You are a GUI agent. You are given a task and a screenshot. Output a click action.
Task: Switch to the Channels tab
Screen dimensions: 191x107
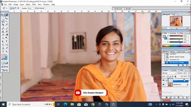pyautogui.click(x=174, y=70)
